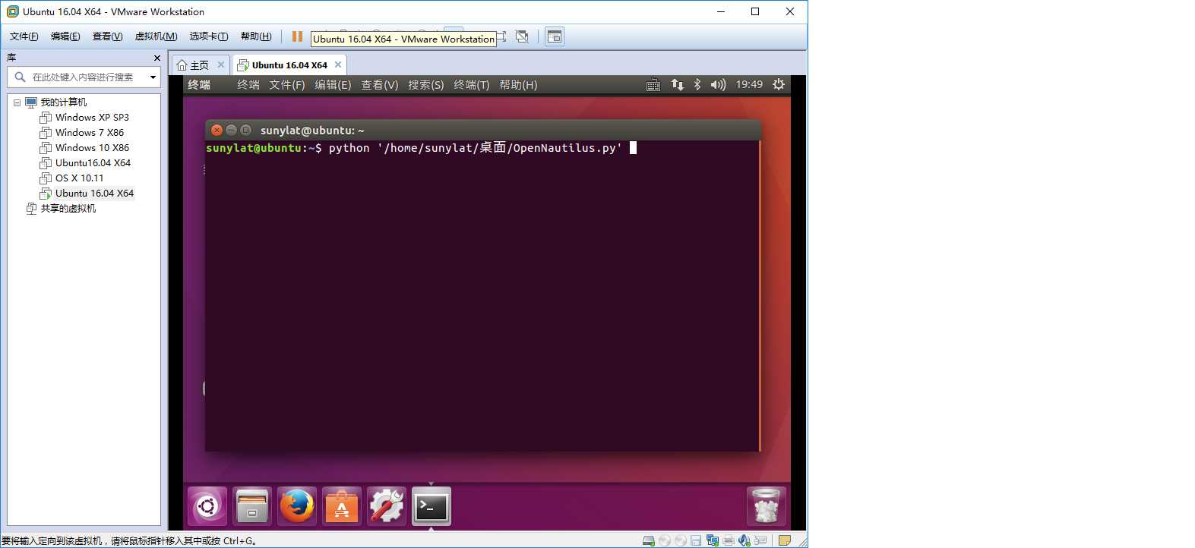
Task: Open System Settings dock icon
Action: 387,506
